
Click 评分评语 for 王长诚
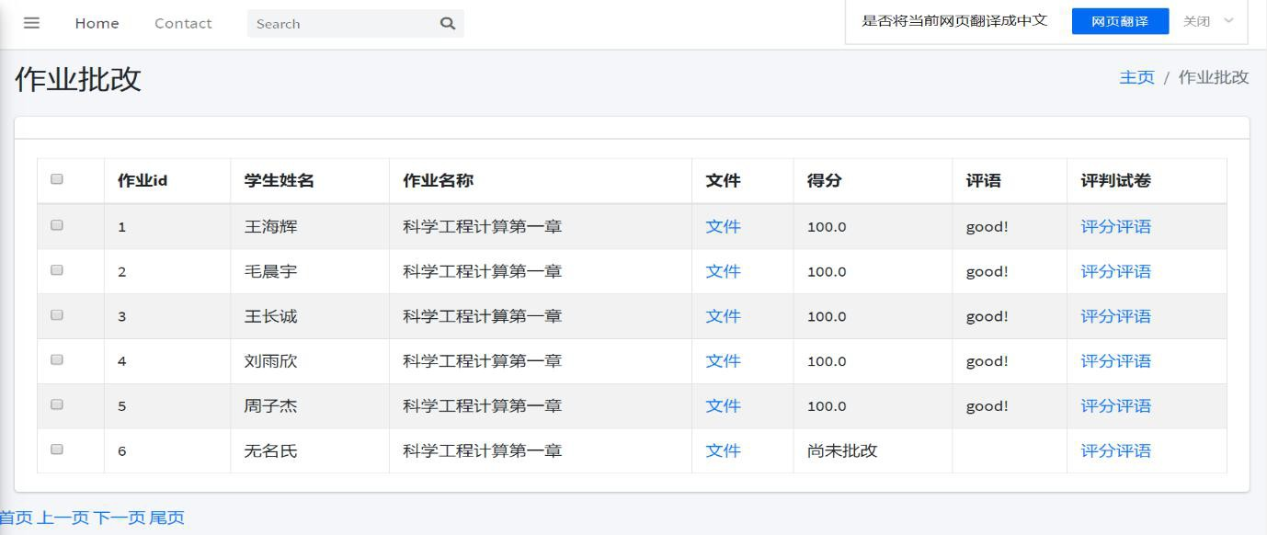tap(1115, 316)
